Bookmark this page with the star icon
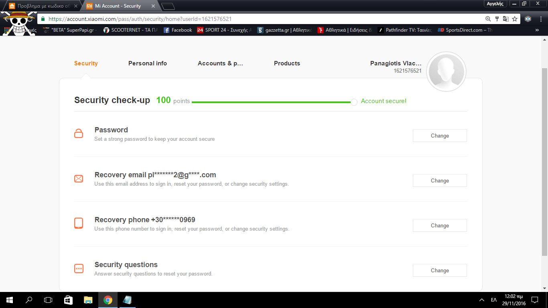 pyautogui.click(x=515, y=19)
